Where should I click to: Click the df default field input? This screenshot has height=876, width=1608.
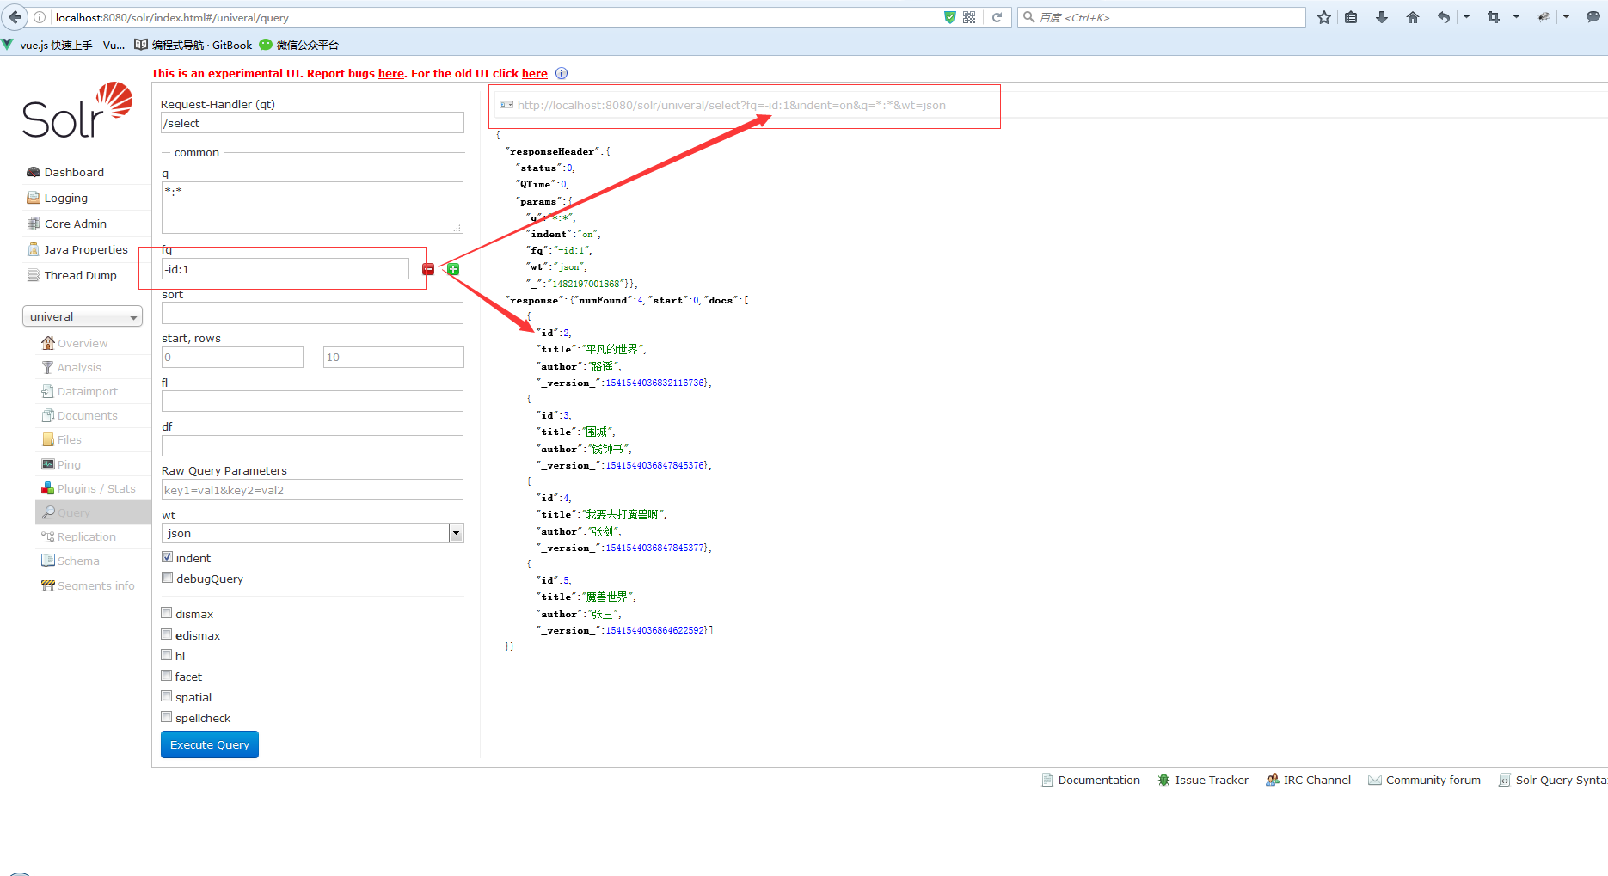pos(312,445)
